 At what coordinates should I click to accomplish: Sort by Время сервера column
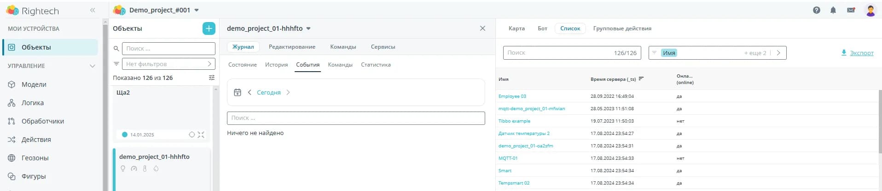(x=641, y=79)
